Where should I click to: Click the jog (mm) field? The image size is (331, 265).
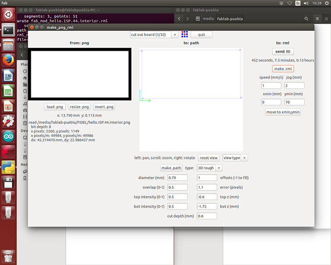click(294, 86)
